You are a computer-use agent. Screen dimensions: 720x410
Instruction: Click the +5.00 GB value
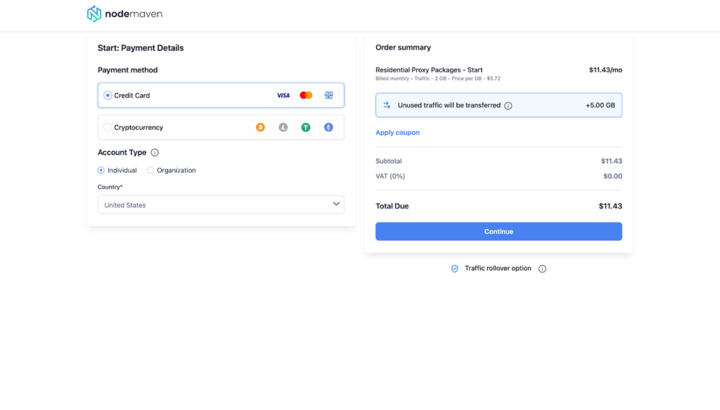pos(600,105)
